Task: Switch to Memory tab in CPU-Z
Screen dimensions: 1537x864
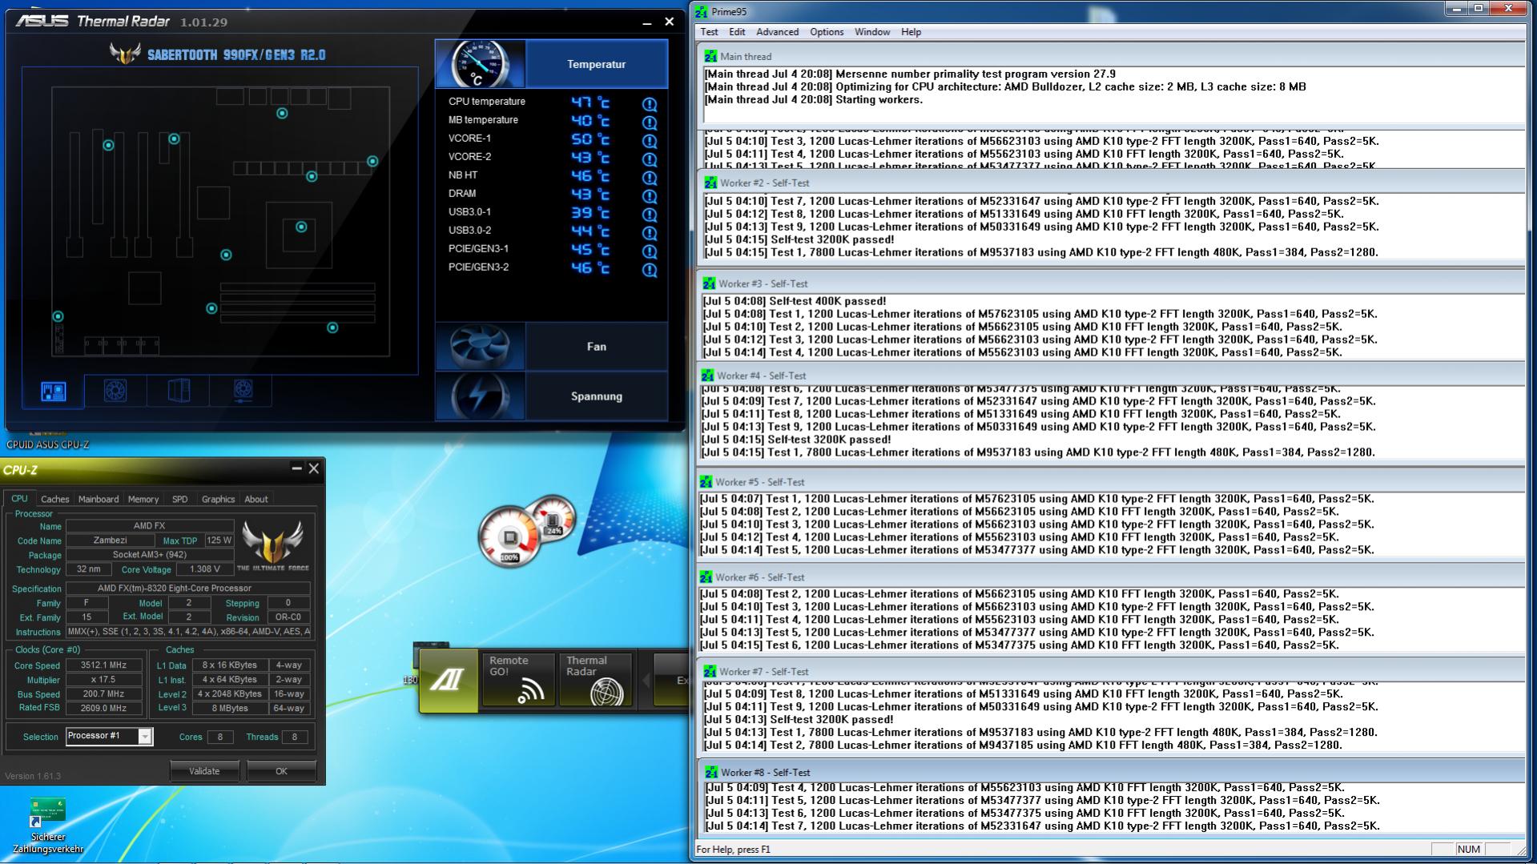Action: (143, 499)
